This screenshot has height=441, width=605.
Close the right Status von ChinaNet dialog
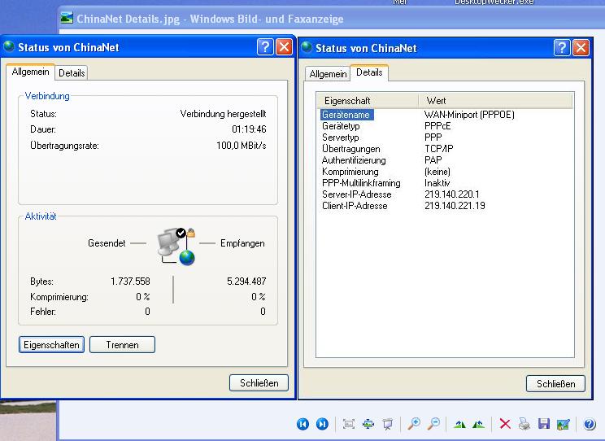point(581,48)
